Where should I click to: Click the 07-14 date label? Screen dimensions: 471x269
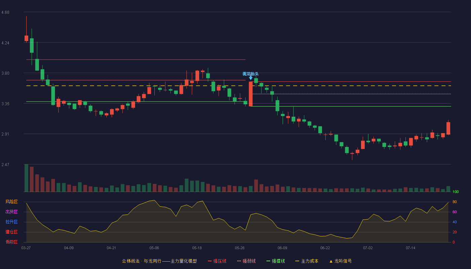coord(410,248)
